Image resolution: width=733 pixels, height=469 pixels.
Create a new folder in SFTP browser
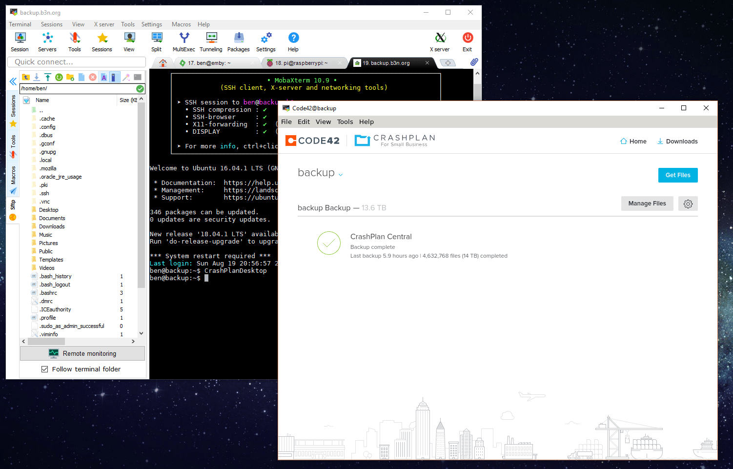(x=70, y=77)
